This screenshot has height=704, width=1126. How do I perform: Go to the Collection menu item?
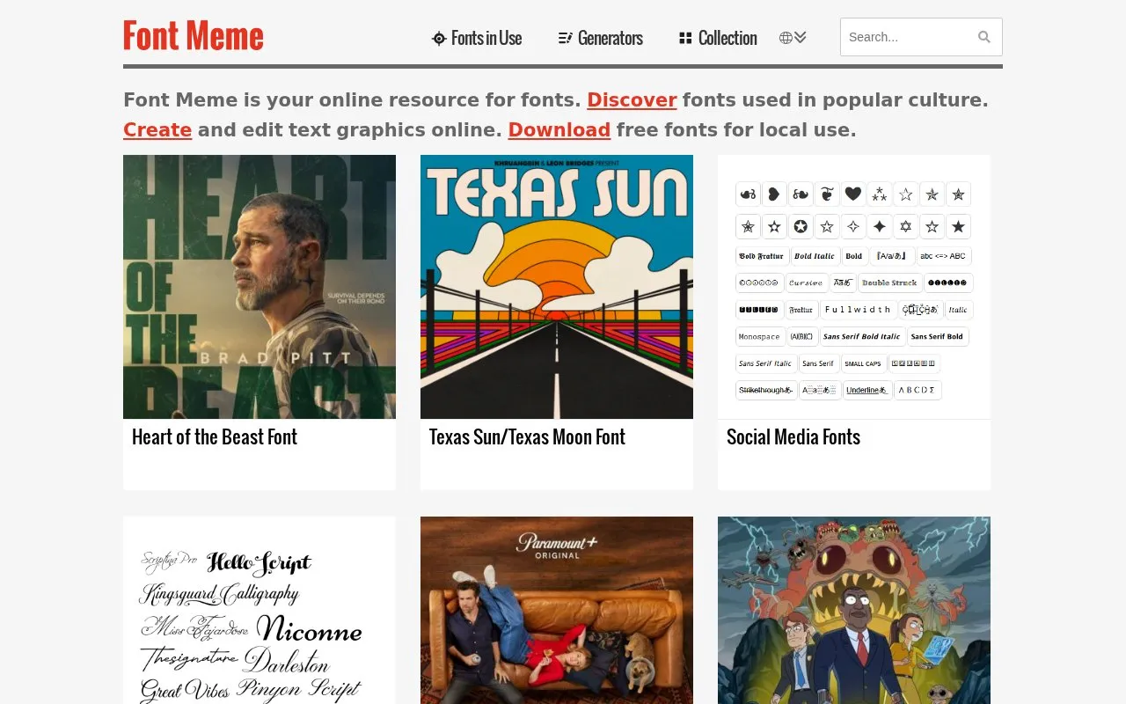coord(718,38)
